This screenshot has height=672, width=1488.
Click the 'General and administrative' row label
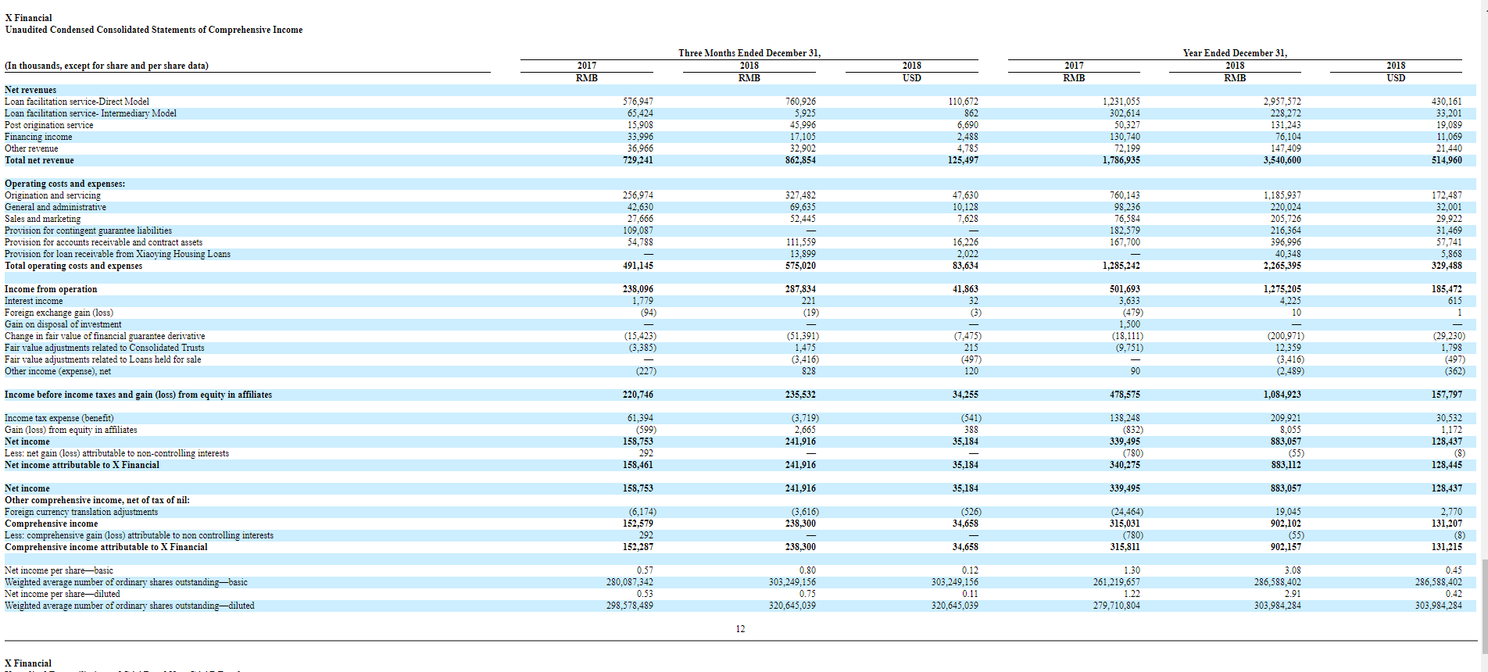tap(55, 207)
